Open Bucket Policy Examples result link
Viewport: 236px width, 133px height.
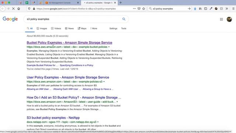pyautogui.click(x=69, y=43)
